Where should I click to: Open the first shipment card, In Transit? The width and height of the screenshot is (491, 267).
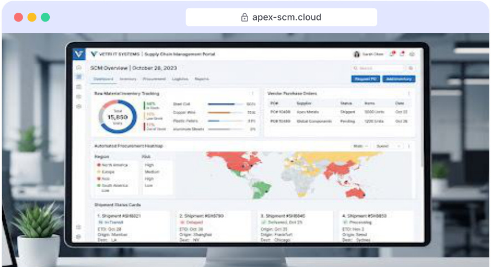pos(132,227)
